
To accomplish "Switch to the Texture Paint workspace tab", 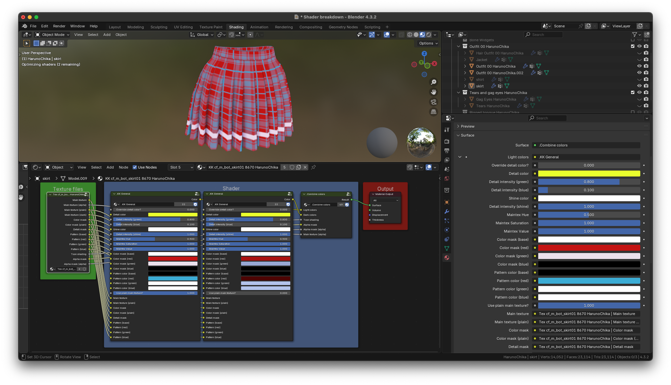I will pyautogui.click(x=211, y=27).
